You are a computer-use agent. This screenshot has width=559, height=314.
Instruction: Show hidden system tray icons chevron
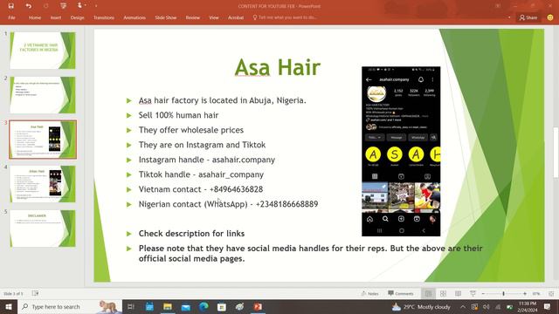pyautogui.click(x=462, y=306)
